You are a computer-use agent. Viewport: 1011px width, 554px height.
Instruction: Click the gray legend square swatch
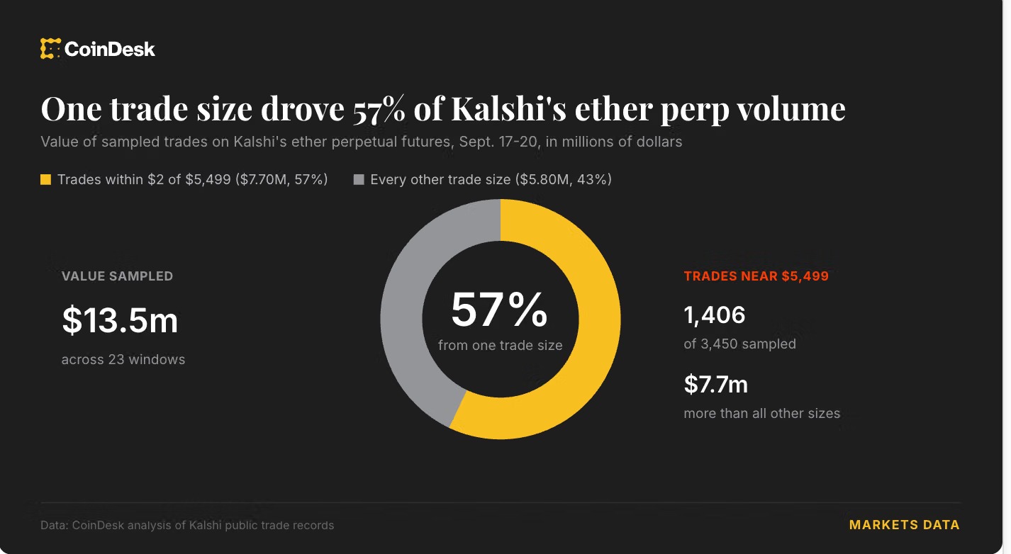pyautogui.click(x=359, y=180)
